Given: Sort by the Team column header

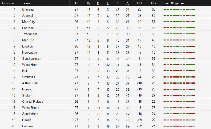Looking at the screenshot, I should pyautogui.click(x=26, y=3).
